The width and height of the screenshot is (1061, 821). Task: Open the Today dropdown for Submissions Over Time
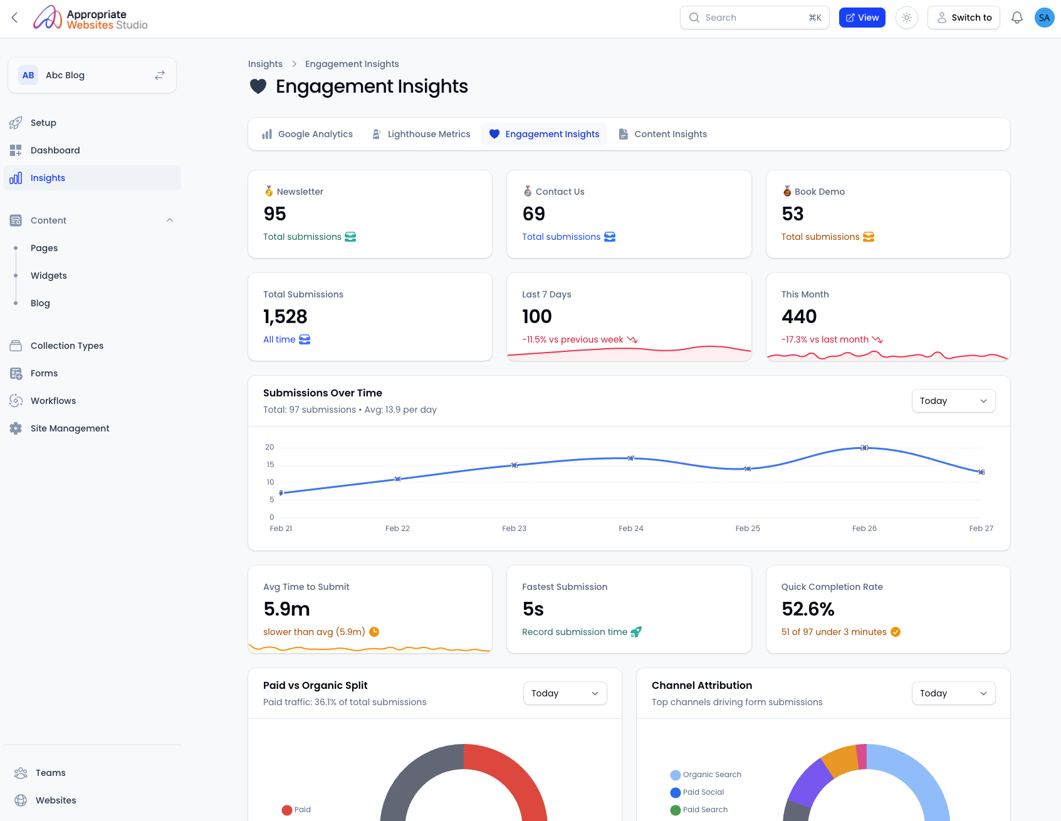tap(953, 401)
